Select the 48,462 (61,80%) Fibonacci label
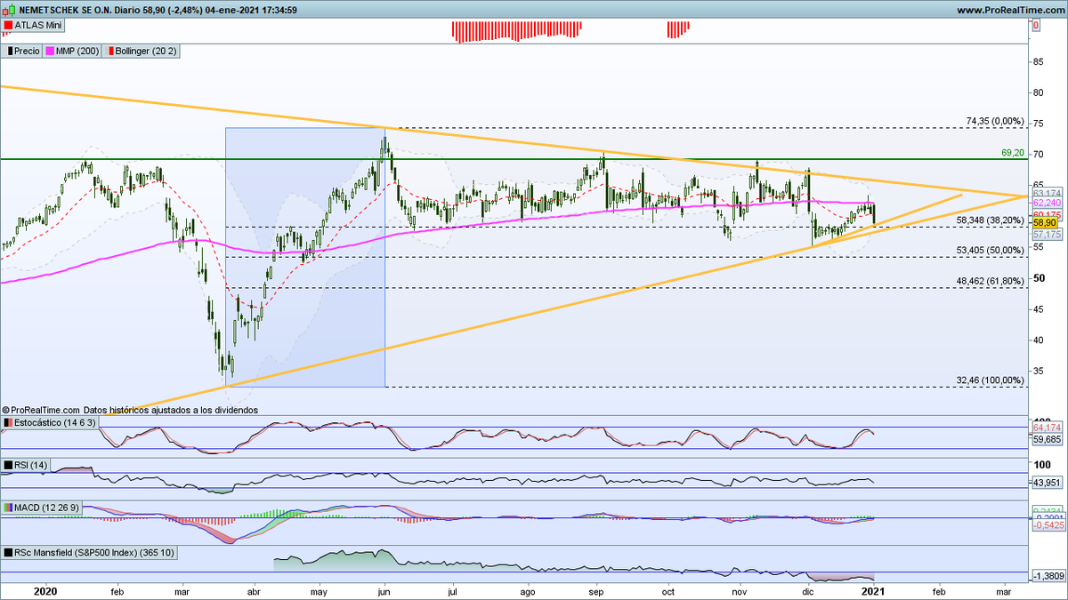 [x=989, y=281]
